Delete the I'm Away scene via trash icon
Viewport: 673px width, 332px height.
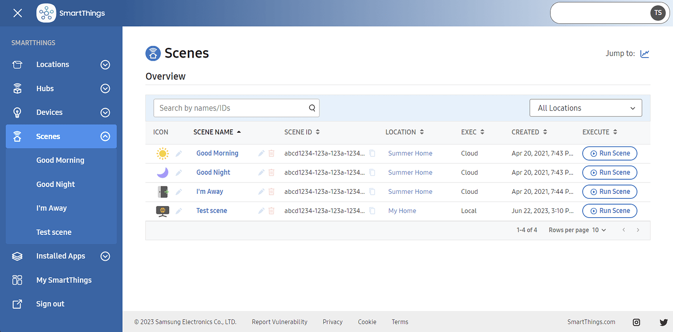272,191
